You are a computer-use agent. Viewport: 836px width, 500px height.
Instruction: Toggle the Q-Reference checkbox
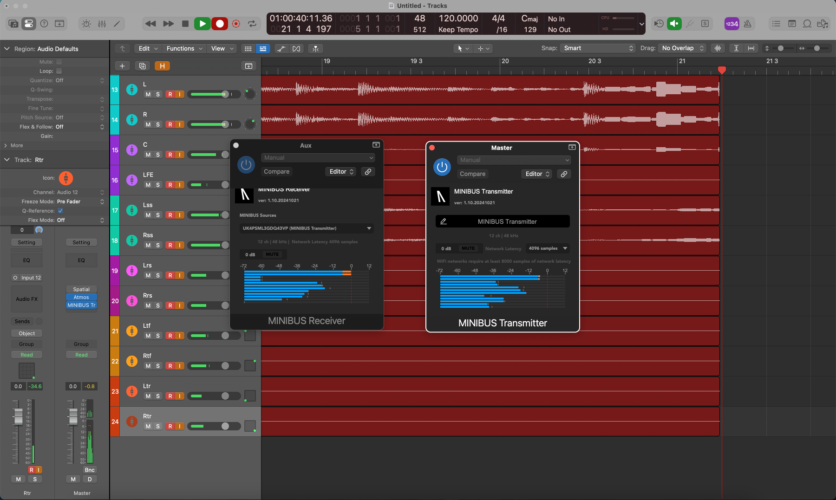[60, 211]
